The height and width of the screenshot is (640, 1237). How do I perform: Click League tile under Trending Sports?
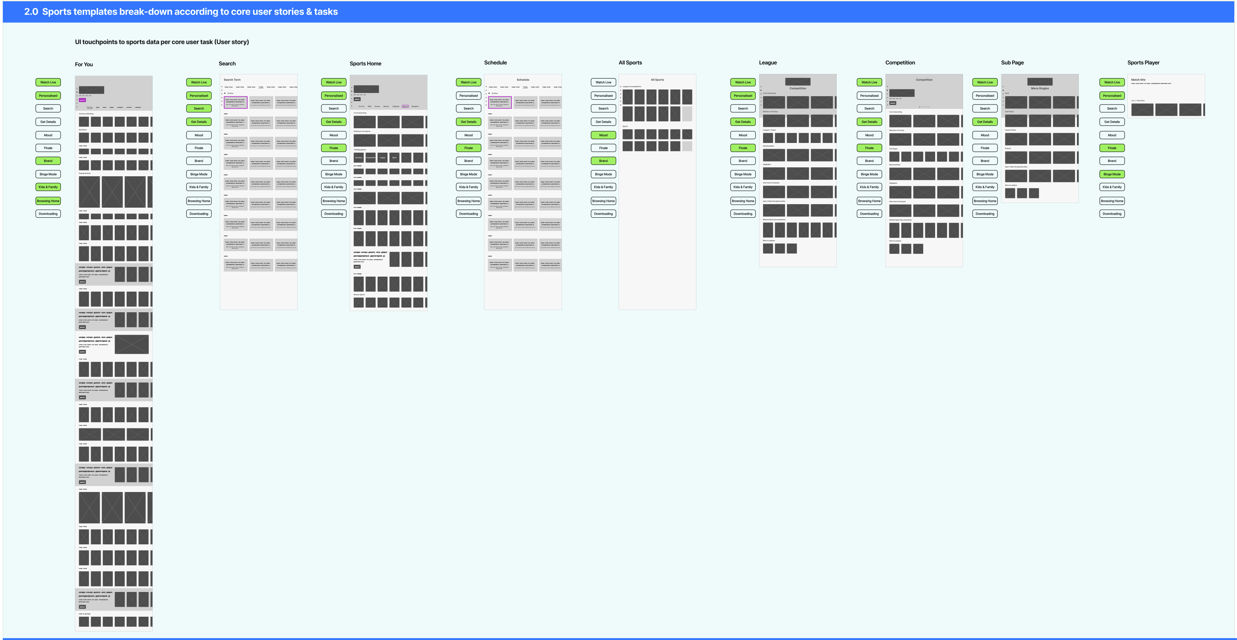point(383,157)
